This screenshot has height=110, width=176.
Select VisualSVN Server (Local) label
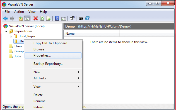point(27,26)
